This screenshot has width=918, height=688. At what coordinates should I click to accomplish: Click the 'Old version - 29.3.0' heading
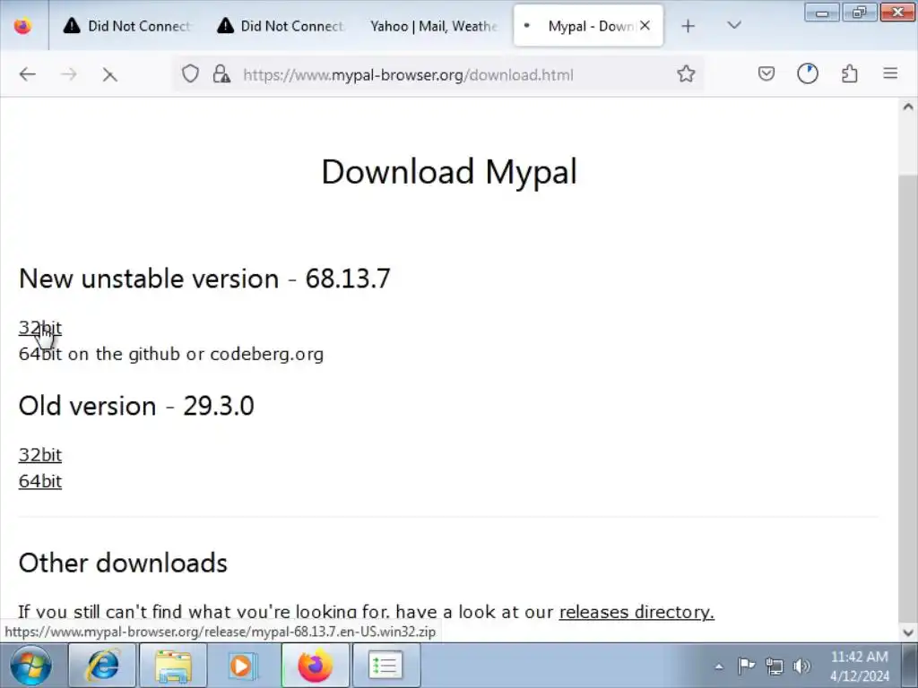pyautogui.click(x=136, y=406)
